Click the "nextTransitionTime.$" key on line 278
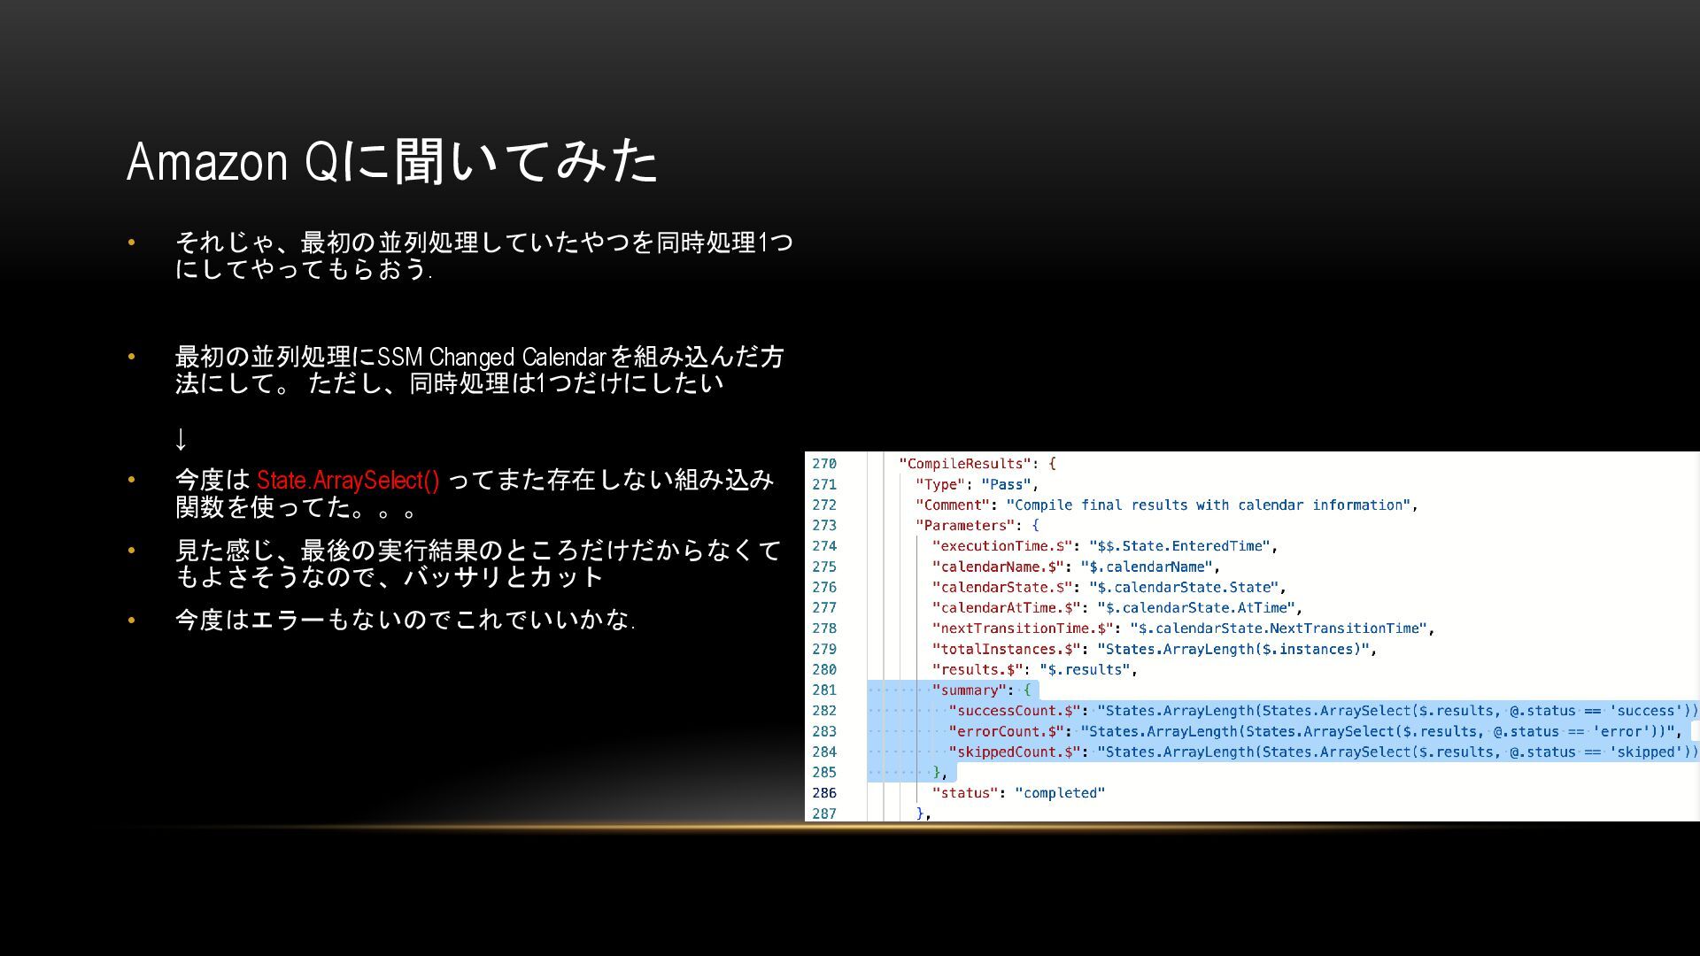Image resolution: width=1700 pixels, height=956 pixels. tap(1022, 628)
